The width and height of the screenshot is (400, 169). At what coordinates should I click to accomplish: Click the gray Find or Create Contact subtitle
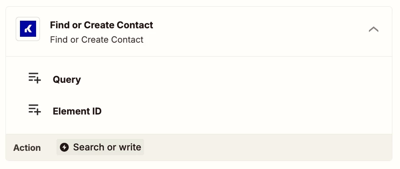(97, 40)
